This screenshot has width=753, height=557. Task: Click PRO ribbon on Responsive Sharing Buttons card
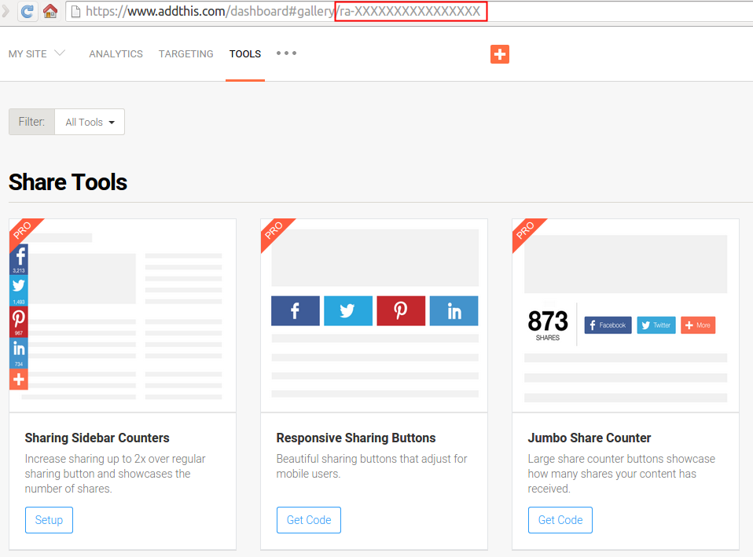(274, 230)
